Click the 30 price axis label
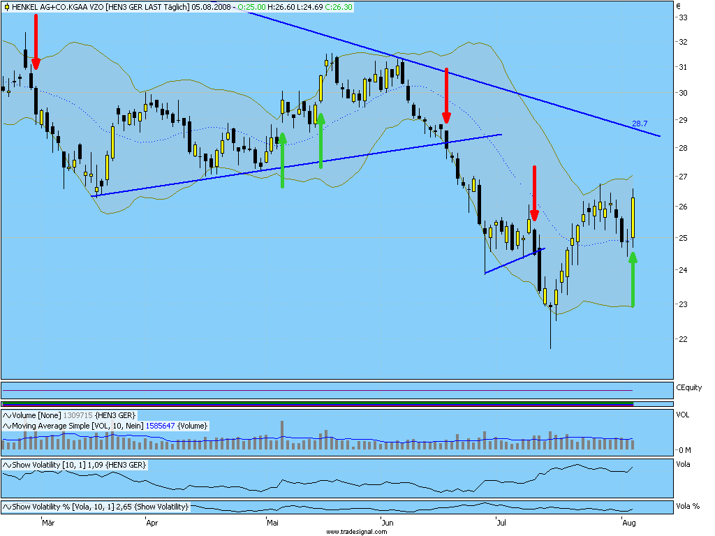This screenshot has height=536, width=715. click(x=683, y=93)
